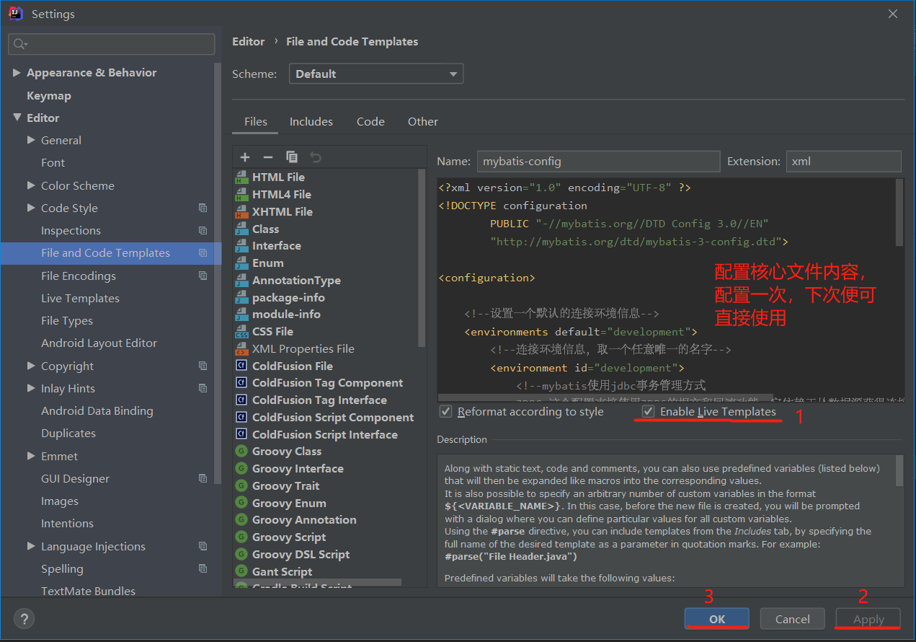Click the reset to default arrow icon
This screenshot has height=642, width=916.
coord(316,157)
